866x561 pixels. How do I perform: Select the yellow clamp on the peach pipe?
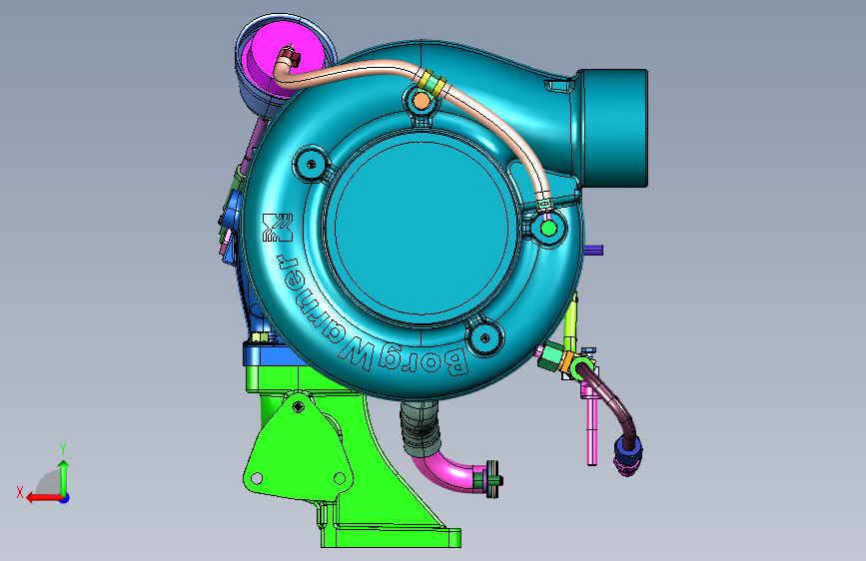point(432,83)
